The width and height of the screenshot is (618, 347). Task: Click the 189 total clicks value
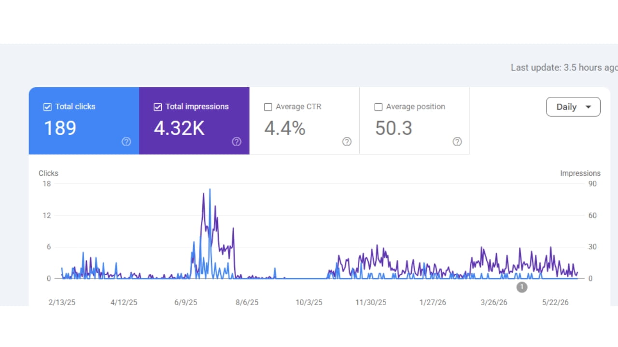tap(60, 128)
